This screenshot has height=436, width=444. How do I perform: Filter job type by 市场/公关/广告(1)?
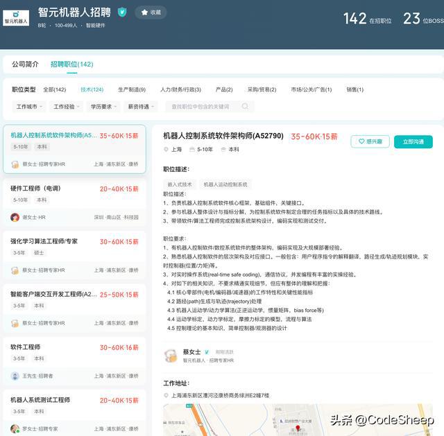pyautogui.click(x=311, y=89)
